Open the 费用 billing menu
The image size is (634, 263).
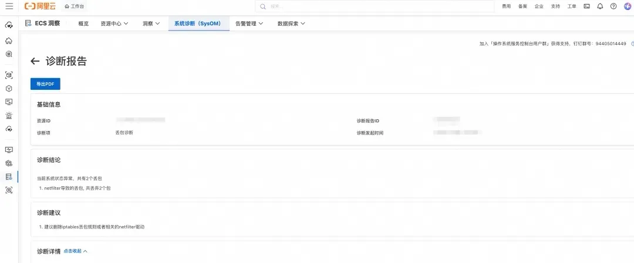pos(506,6)
